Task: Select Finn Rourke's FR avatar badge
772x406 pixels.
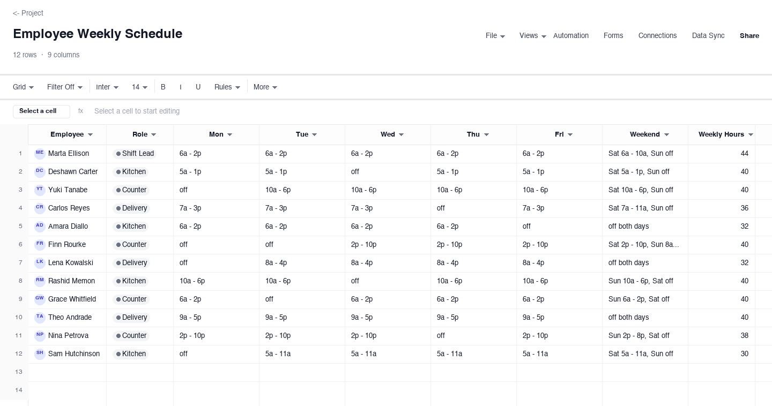Action: point(40,245)
